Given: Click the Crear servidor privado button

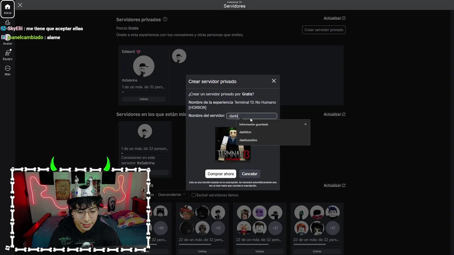Looking at the screenshot, I should (324, 30).
